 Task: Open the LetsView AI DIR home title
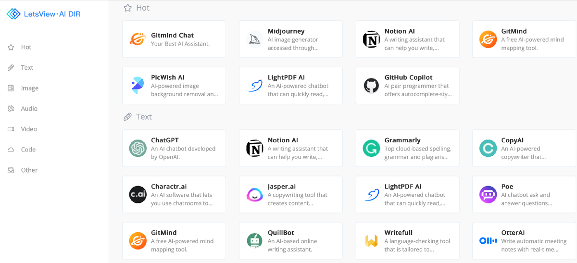pyautogui.click(x=52, y=14)
